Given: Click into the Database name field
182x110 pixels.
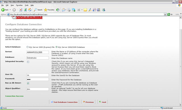Looking at the screenshot, I should pyautogui.click(x=38, y=58).
